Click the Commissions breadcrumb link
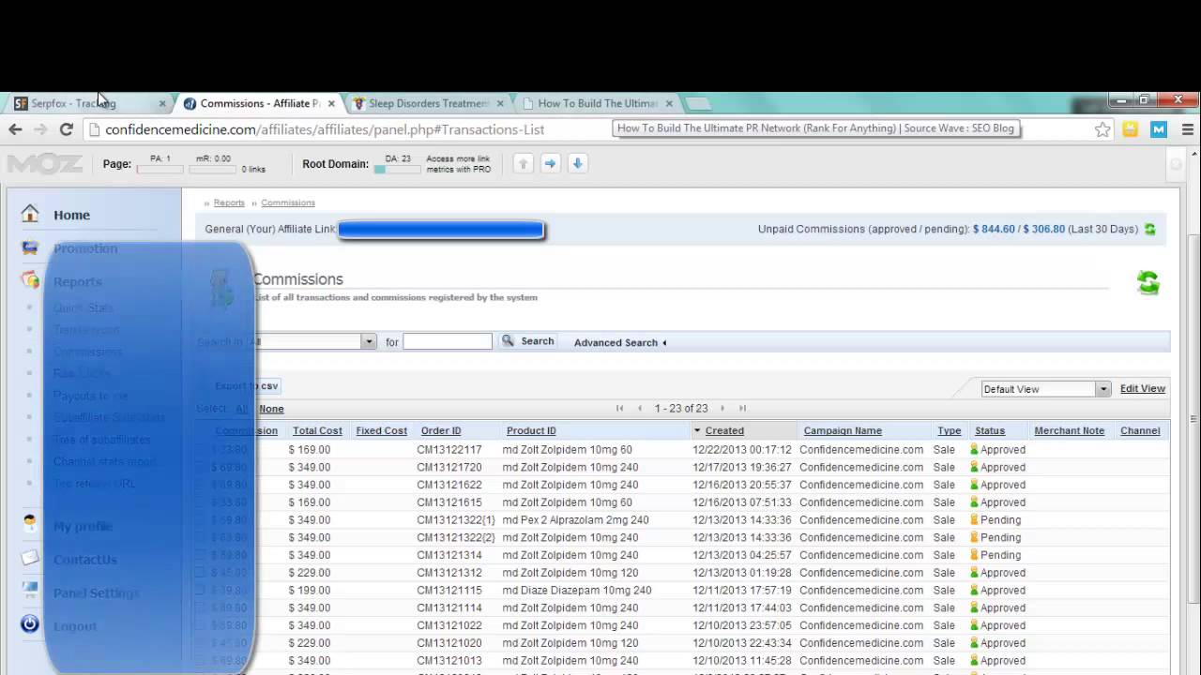This screenshot has height=675, width=1201. [288, 202]
